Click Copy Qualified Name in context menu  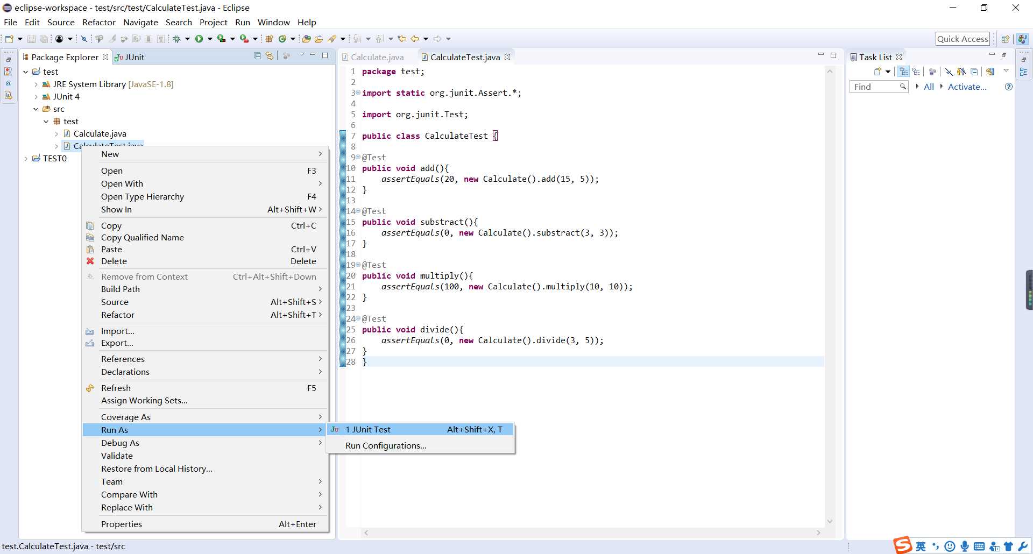click(x=205, y=237)
